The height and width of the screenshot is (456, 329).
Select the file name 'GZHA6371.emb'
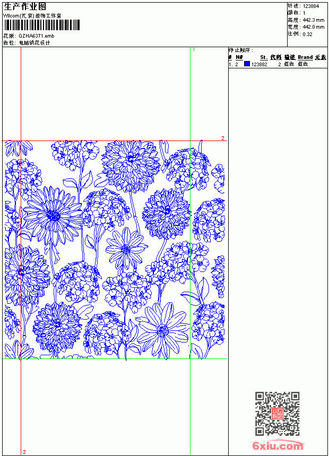(x=37, y=36)
